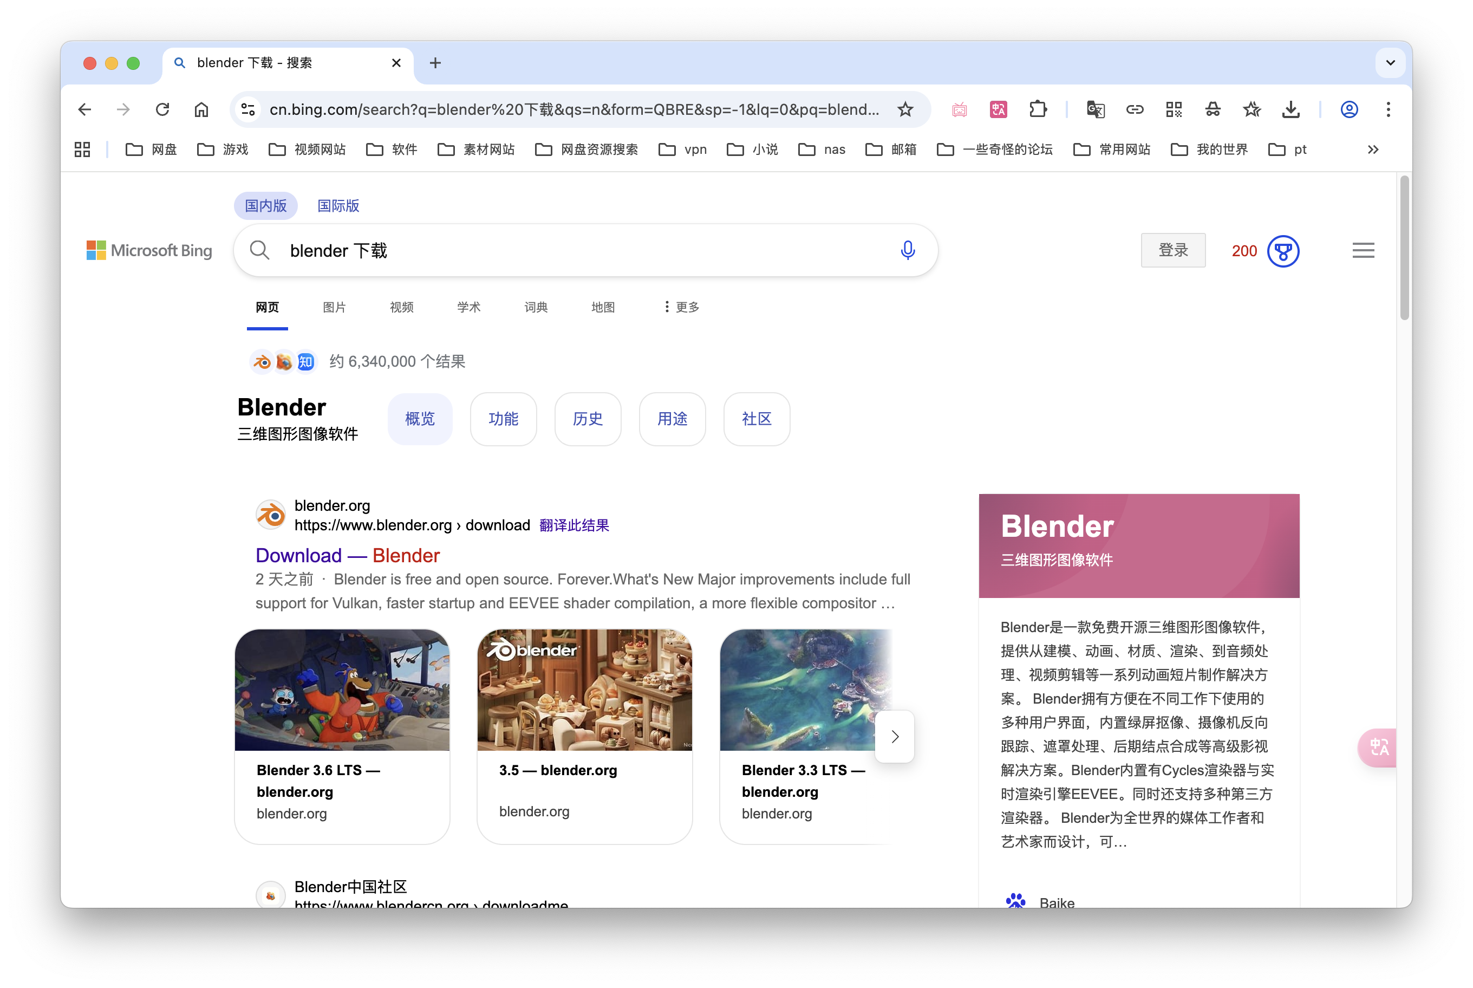This screenshot has width=1473, height=988.
Task: Click the incognito spy icon in toolbar
Action: (x=1213, y=109)
